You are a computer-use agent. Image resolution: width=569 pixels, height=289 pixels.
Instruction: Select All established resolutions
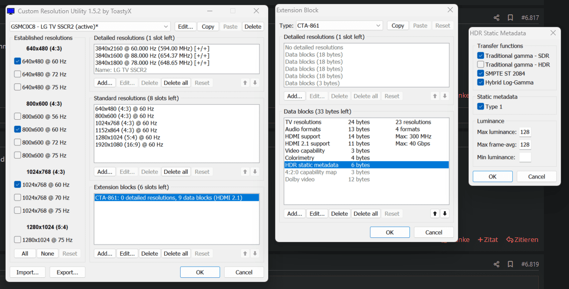click(x=25, y=254)
